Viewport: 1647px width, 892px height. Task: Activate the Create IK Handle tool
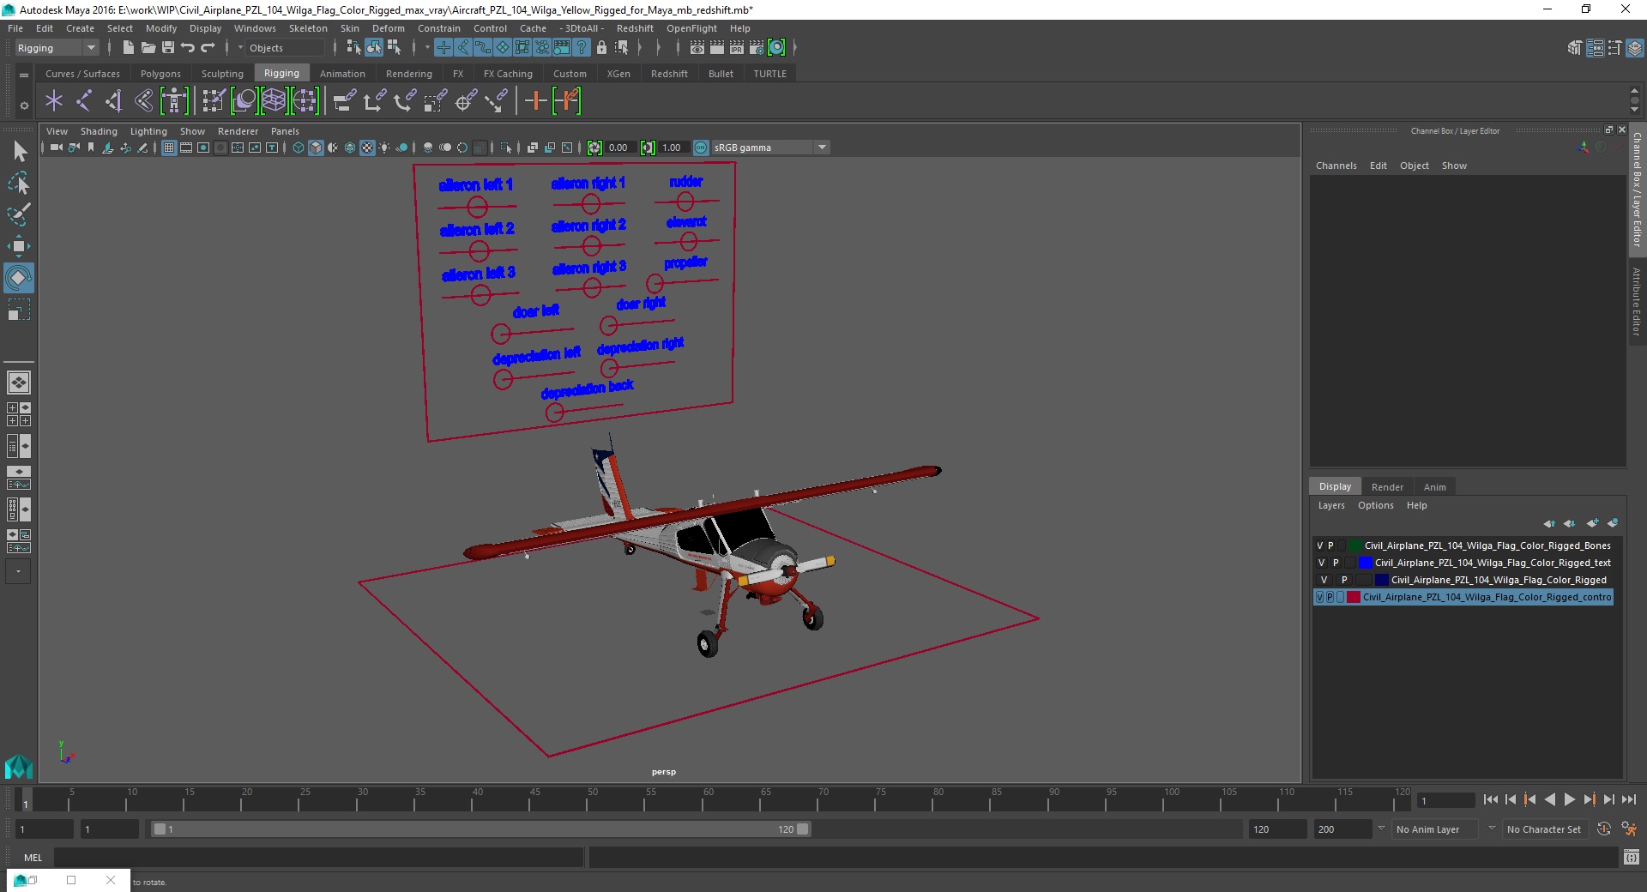pos(113,101)
